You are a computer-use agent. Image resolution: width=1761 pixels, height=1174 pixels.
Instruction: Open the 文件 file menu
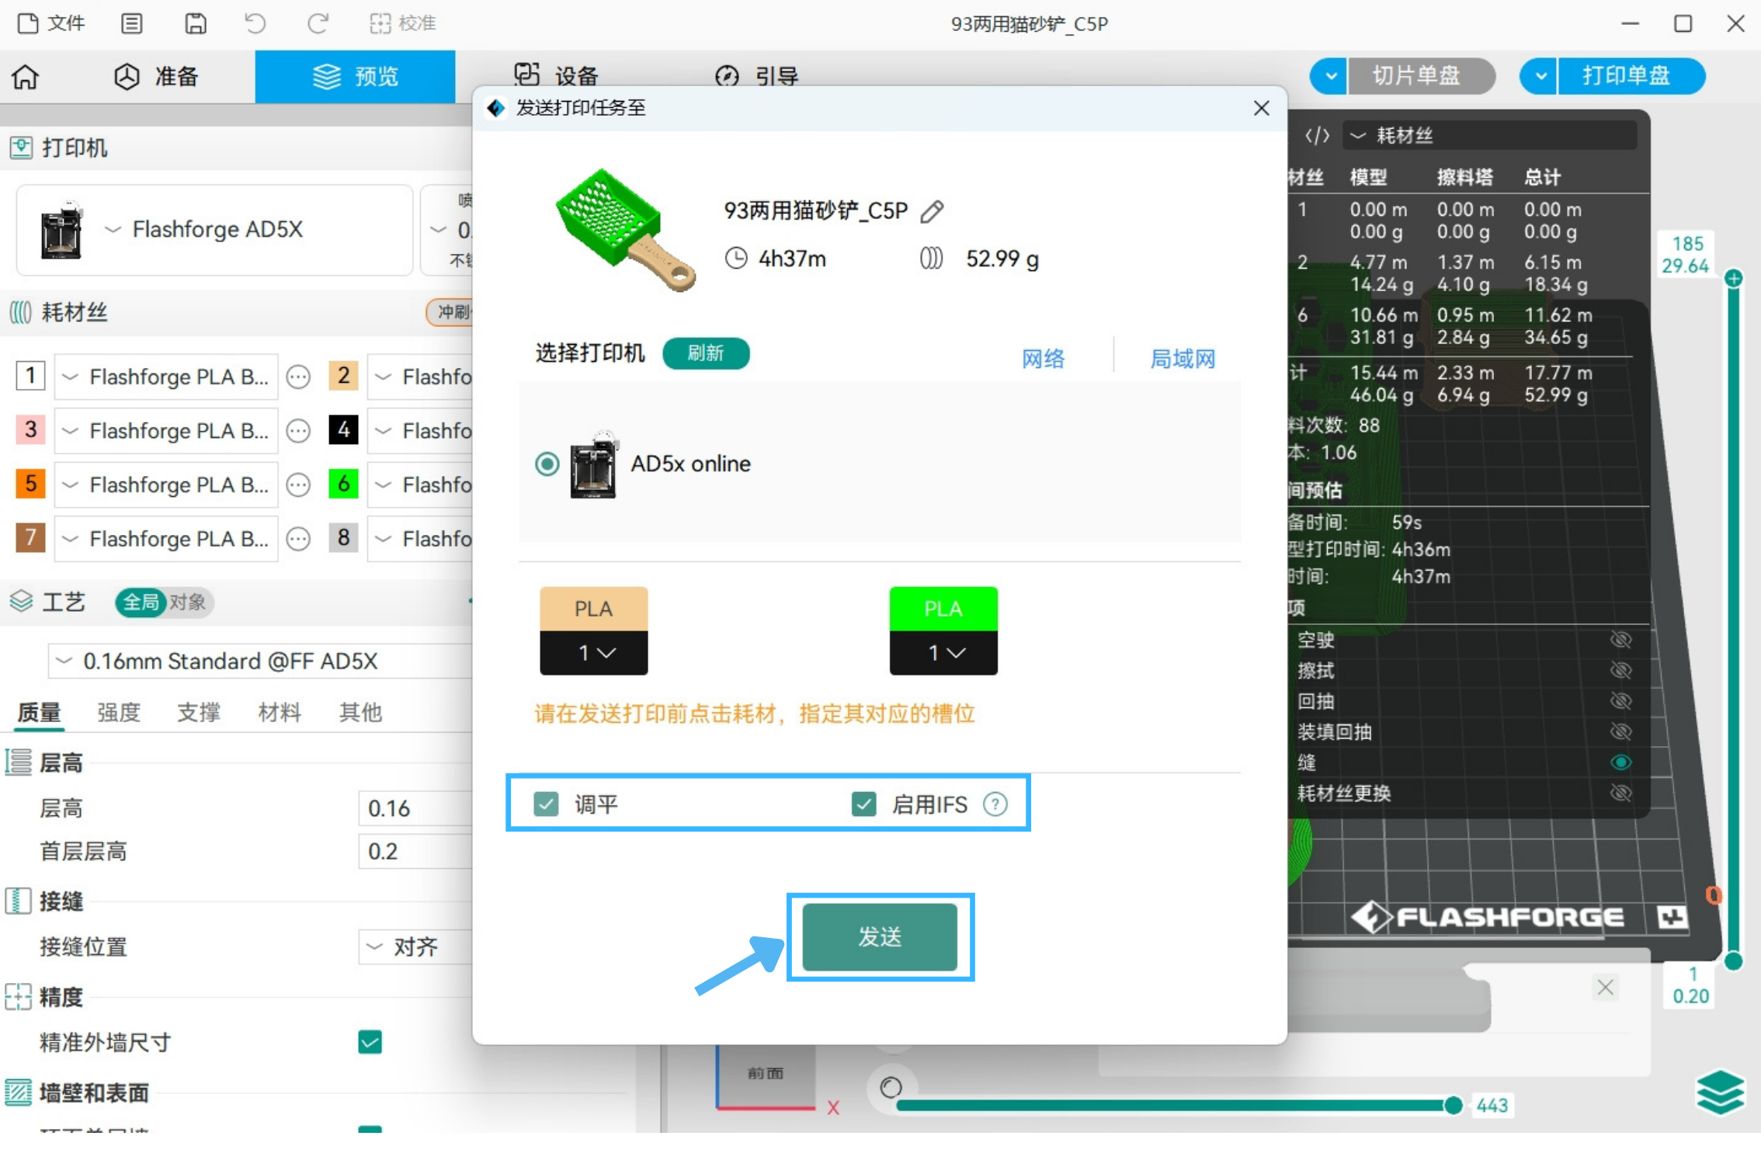coord(51,23)
